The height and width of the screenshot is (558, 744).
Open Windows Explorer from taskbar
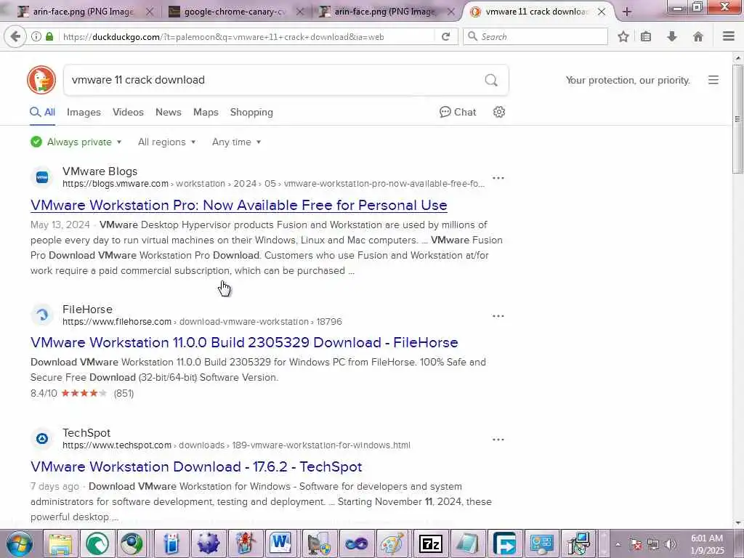point(61,543)
